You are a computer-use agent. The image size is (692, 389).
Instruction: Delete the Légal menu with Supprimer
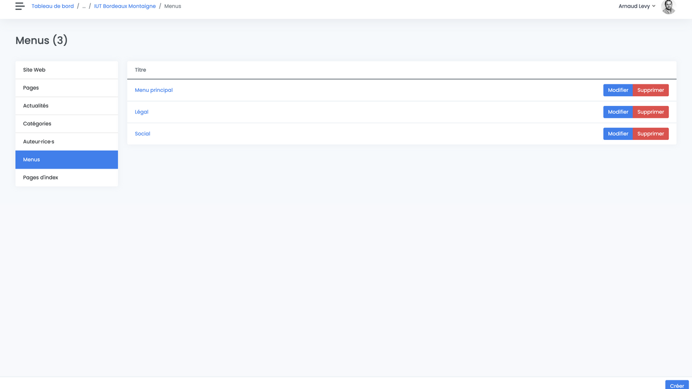(650, 112)
